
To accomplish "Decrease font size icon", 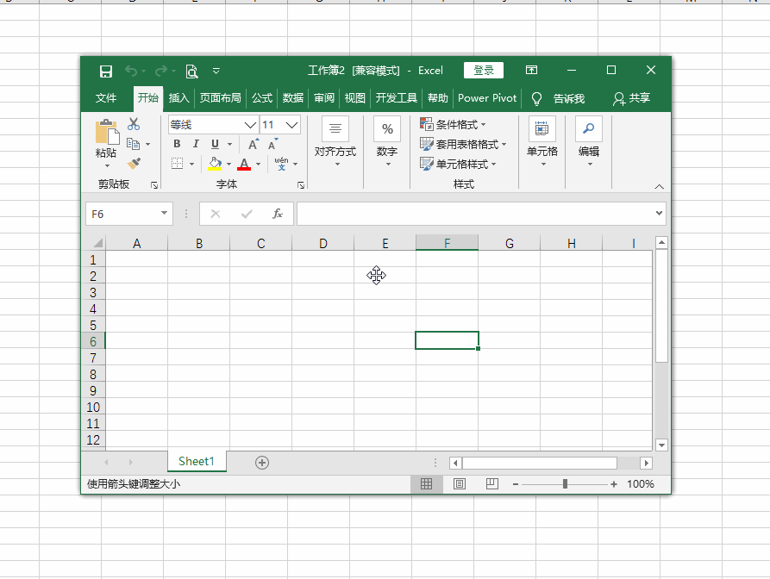I will [273, 144].
